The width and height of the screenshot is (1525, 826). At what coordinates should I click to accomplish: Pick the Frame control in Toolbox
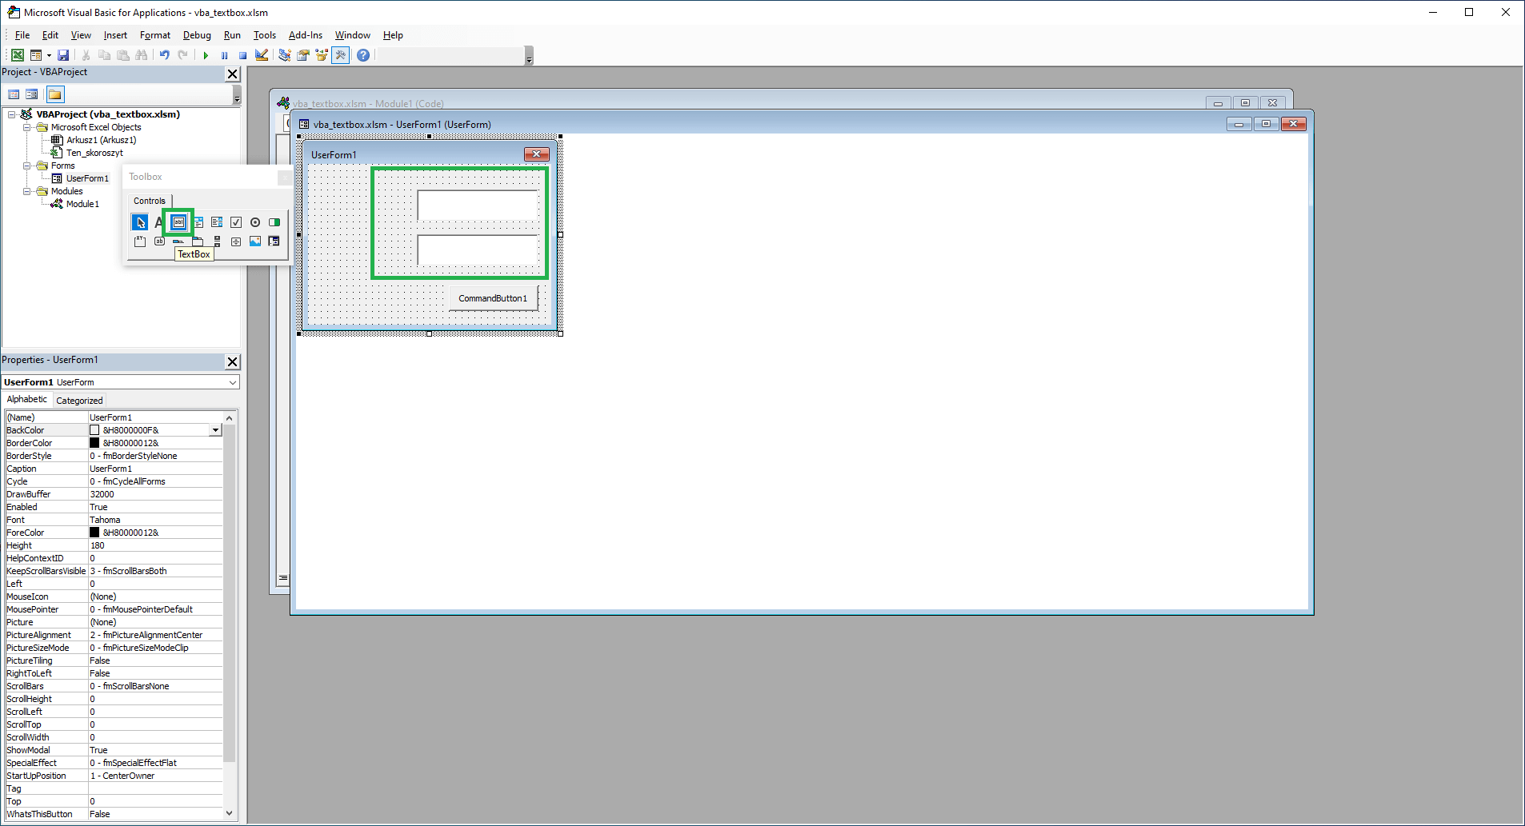tap(140, 241)
